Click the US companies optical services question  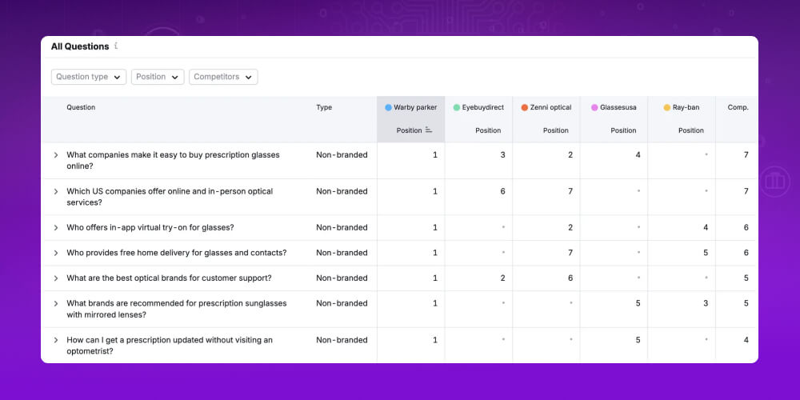pyautogui.click(x=170, y=197)
